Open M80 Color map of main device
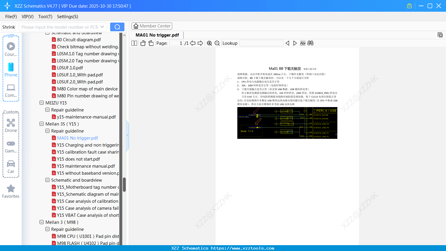The image size is (446, 251). (x=87, y=89)
